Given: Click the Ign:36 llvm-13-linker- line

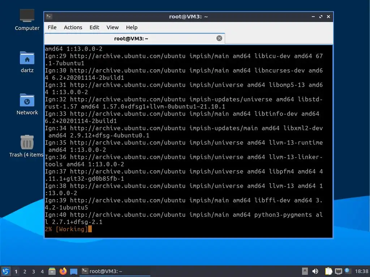Looking at the screenshot, I should tap(184, 157).
